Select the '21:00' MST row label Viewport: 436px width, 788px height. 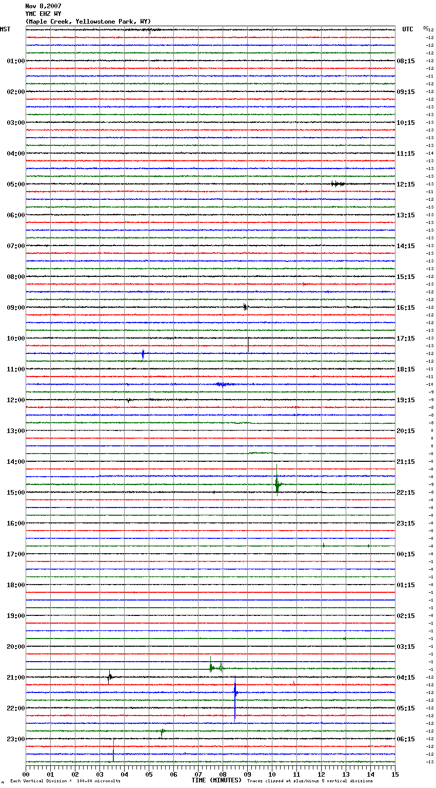[x=16, y=678]
